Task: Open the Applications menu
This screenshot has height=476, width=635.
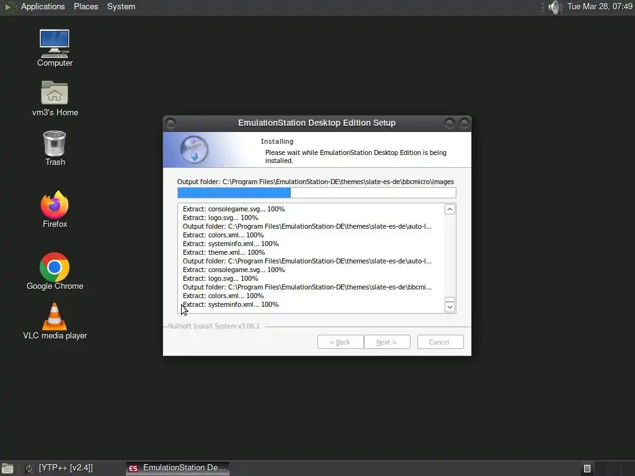Action: pos(43,7)
